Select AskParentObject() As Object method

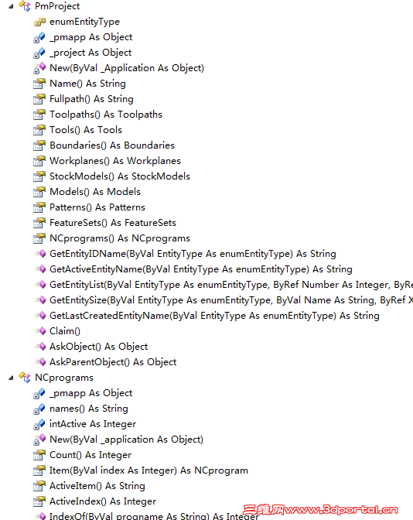click(x=113, y=362)
